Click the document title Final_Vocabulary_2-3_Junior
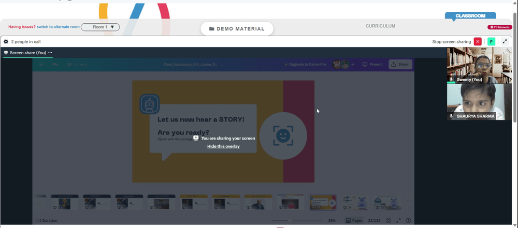Screen dimensions: 518x228 pyautogui.click(x=191, y=64)
